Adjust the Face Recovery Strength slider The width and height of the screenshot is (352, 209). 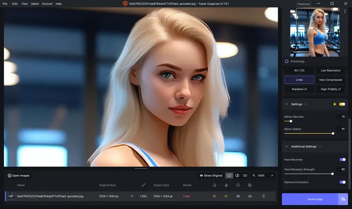(332, 174)
